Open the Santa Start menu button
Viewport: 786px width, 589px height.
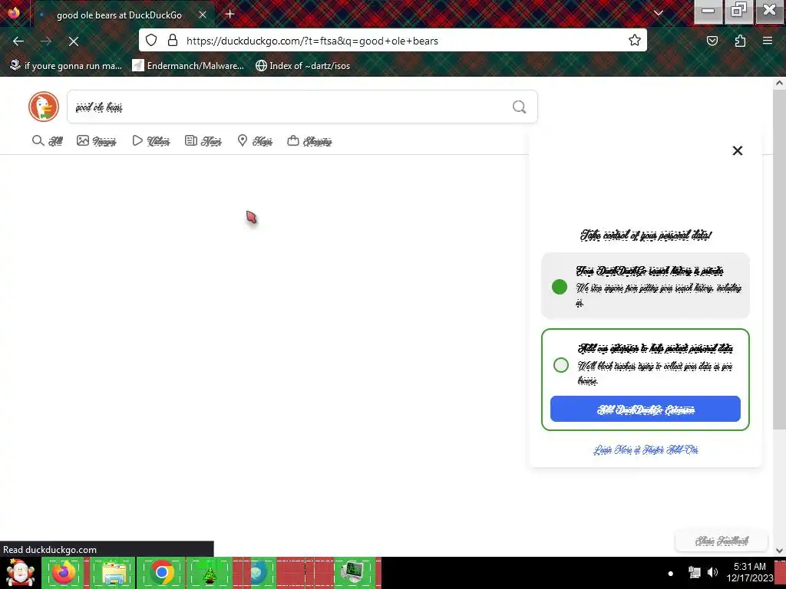(20, 572)
